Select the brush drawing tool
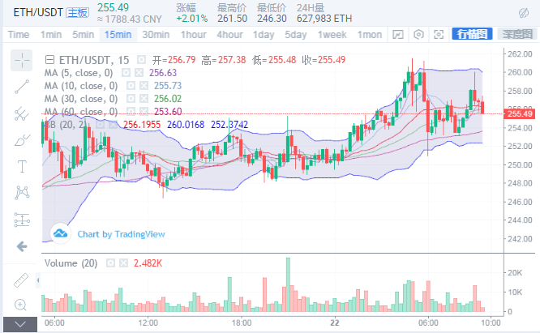The height and width of the screenshot is (333, 540). pyautogui.click(x=22, y=140)
